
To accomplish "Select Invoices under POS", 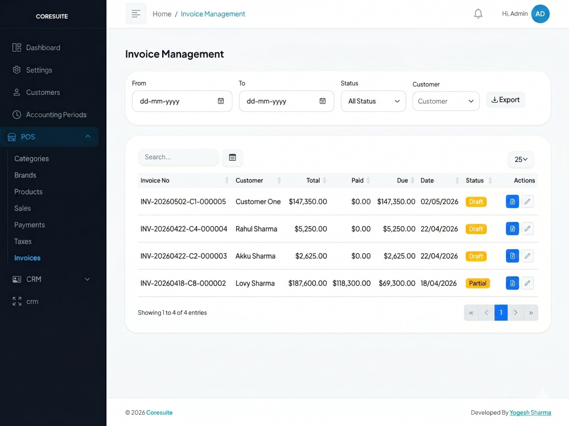I will (x=27, y=258).
